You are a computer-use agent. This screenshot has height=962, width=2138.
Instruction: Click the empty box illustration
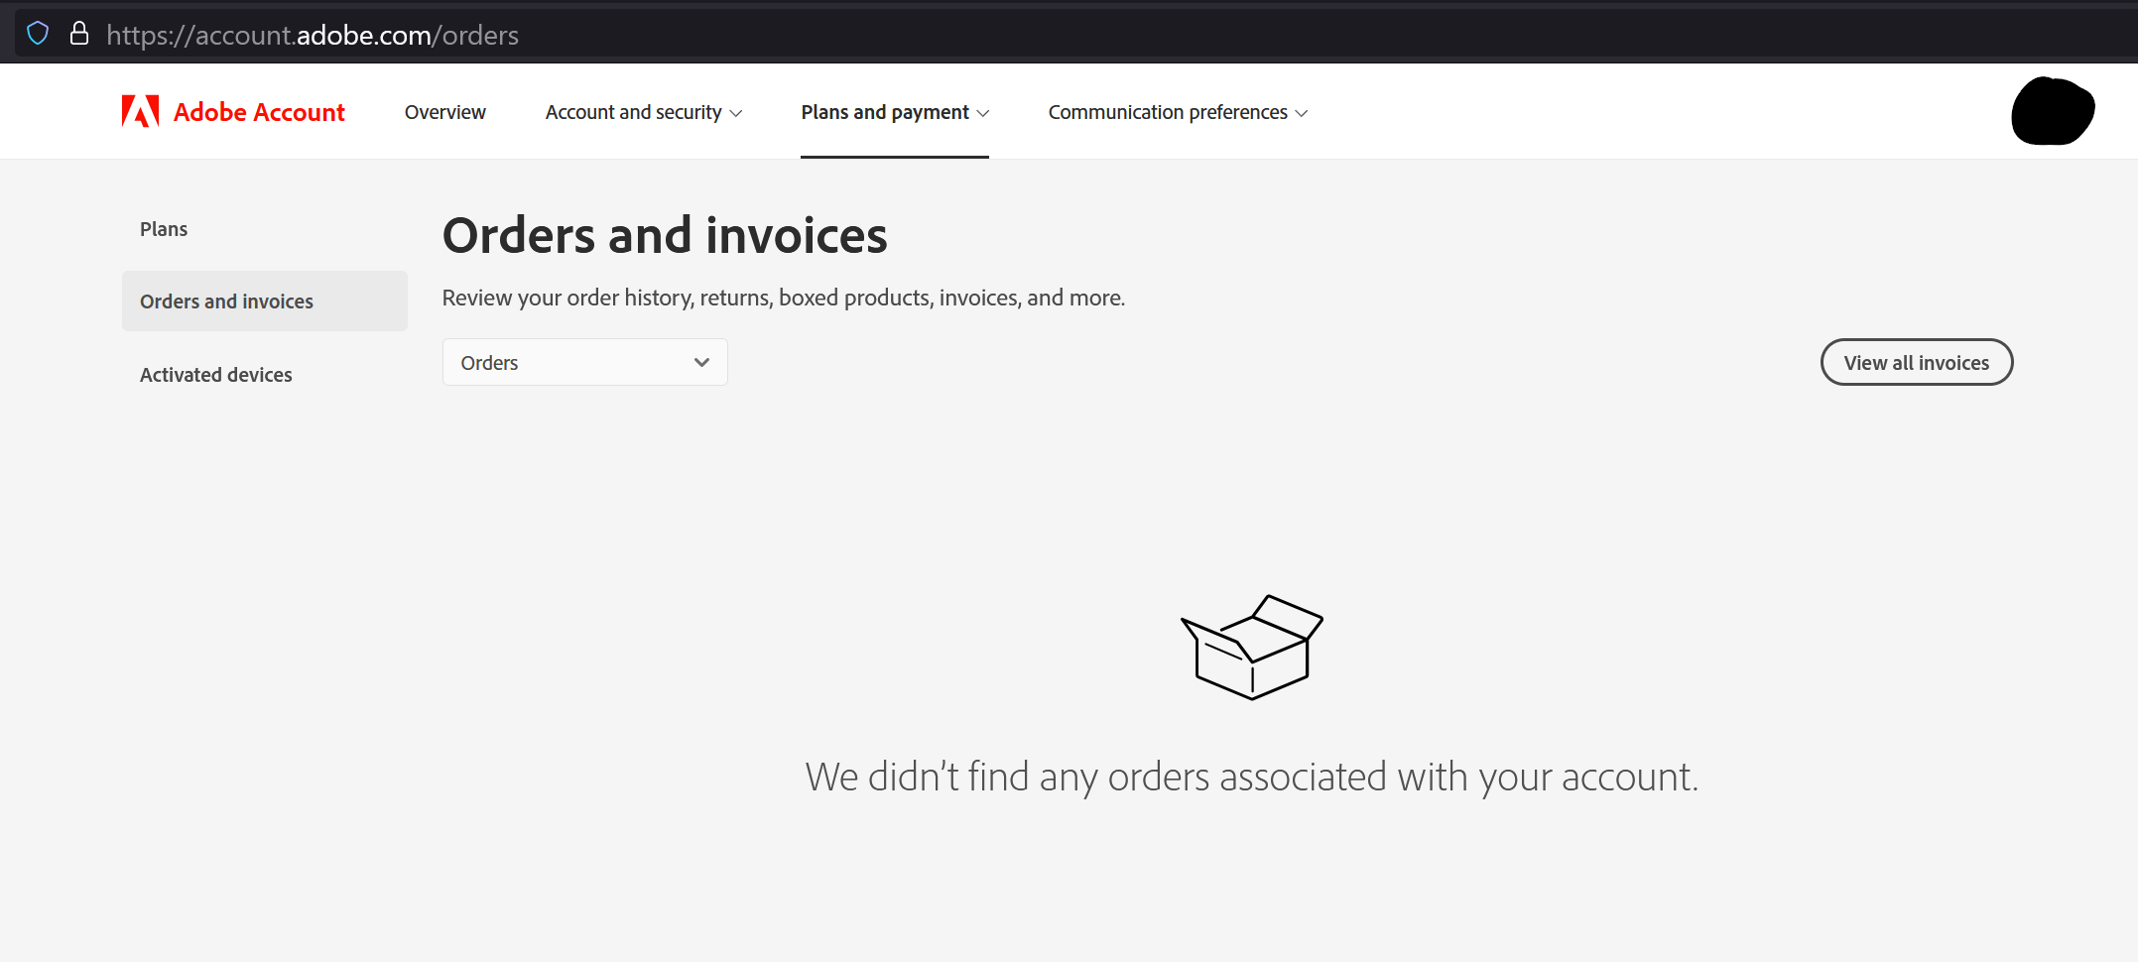pyautogui.click(x=1251, y=647)
